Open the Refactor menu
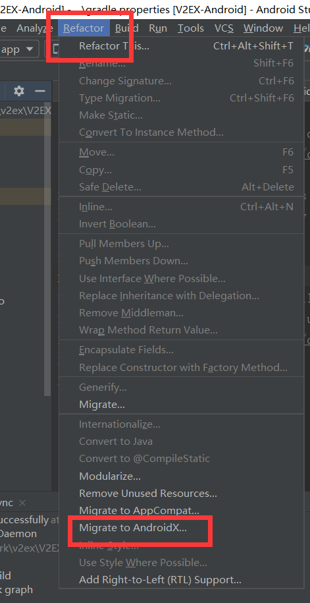This screenshot has height=603, width=310. click(x=84, y=28)
